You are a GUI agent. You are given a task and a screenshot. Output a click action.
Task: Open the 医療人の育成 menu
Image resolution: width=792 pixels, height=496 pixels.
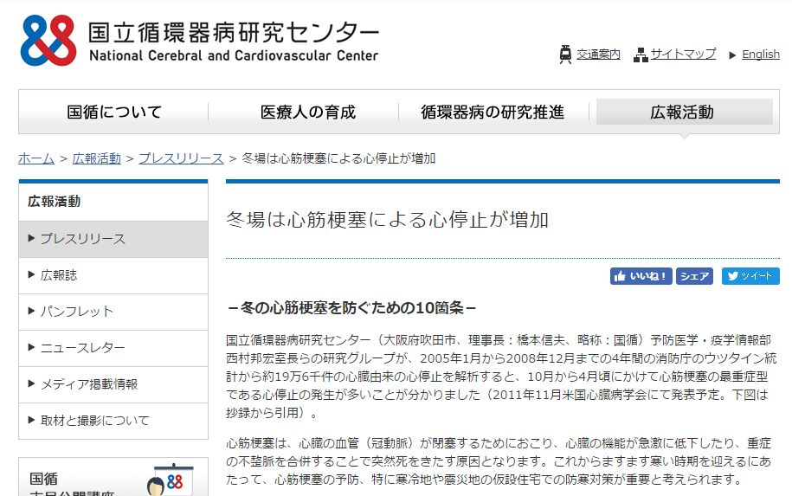click(307, 112)
